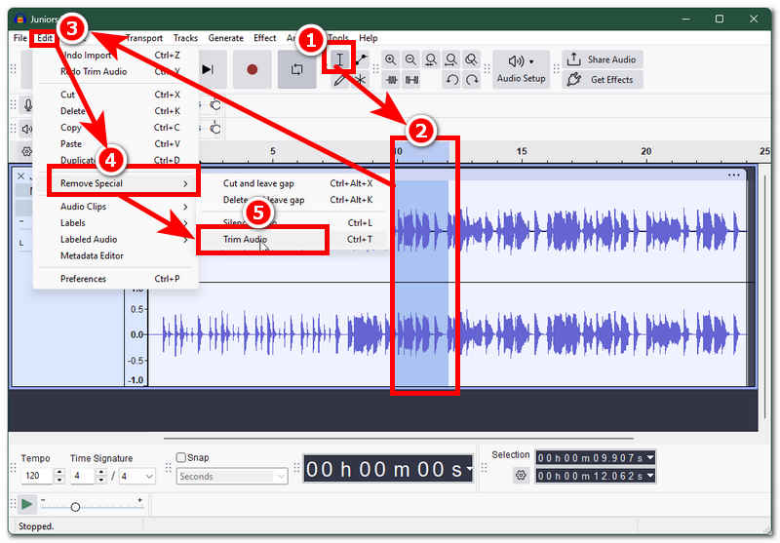The image size is (780, 543).
Task: Click Trim audio outside selection toolbar icon
Action: 392,80
